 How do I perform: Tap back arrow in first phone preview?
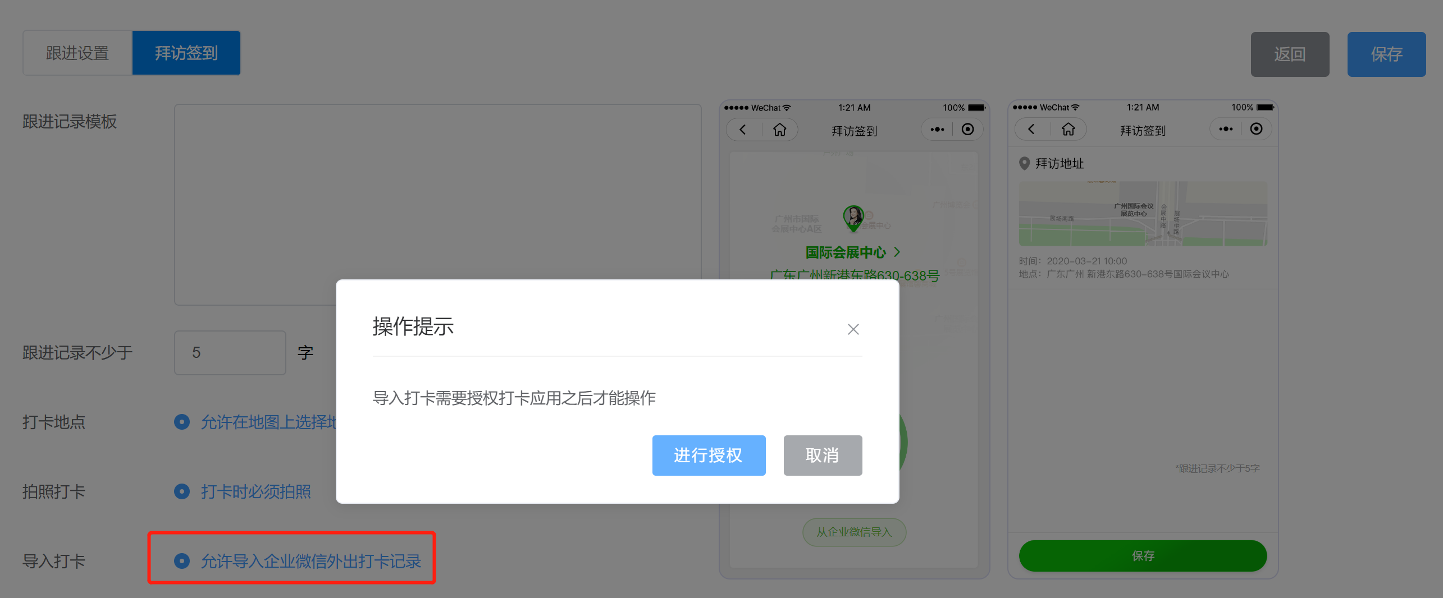743,130
